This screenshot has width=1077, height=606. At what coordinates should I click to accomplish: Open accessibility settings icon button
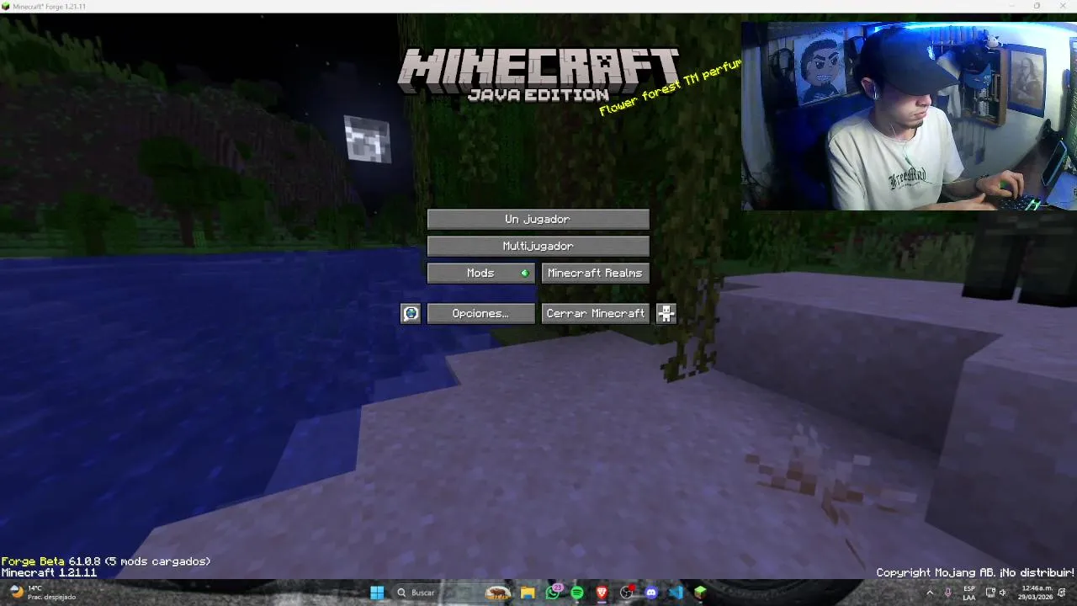(666, 313)
